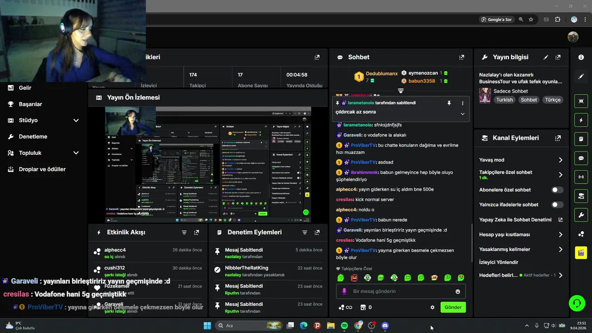Image resolution: width=592 pixels, height=333 pixels.
Task: Pop out the Sohbet chat panel
Action: click(462, 57)
